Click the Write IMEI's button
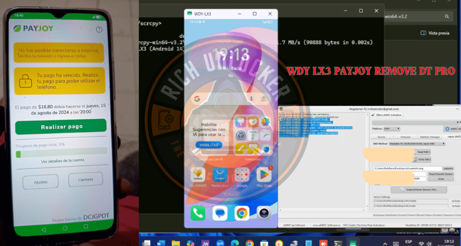This screenshot has height=246, width=461. [x=421, y=159]
